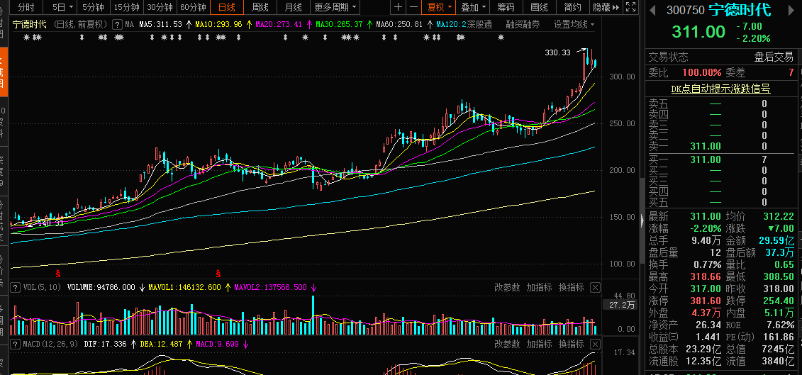Click MA60:250.81 indicator value
Viewport: 802px width, 375px height.
tap(399, 24)
